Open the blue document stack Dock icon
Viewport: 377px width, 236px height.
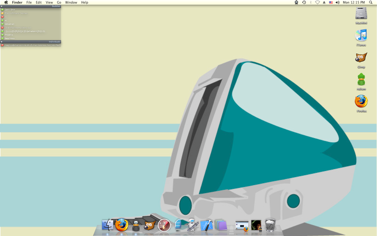click(x=178, y=225)
